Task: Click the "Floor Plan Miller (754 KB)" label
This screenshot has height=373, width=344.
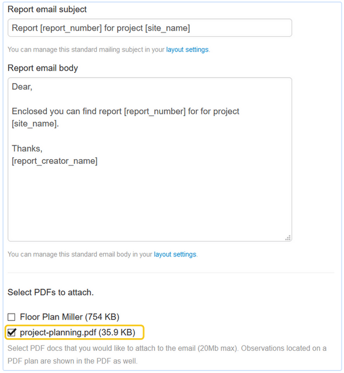Action: pyautogui.click(x=70, y=317)
